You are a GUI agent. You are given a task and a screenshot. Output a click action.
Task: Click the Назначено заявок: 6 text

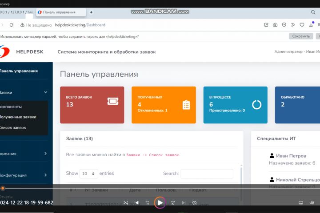click(292, 163)
